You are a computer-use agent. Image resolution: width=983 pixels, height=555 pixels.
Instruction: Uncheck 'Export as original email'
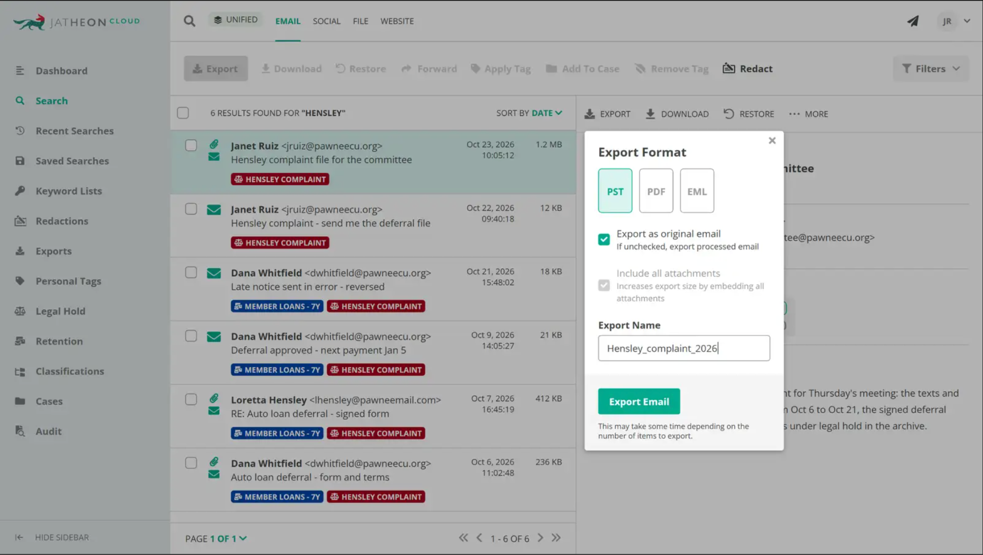pyautogui.click(x=604, y=239)
